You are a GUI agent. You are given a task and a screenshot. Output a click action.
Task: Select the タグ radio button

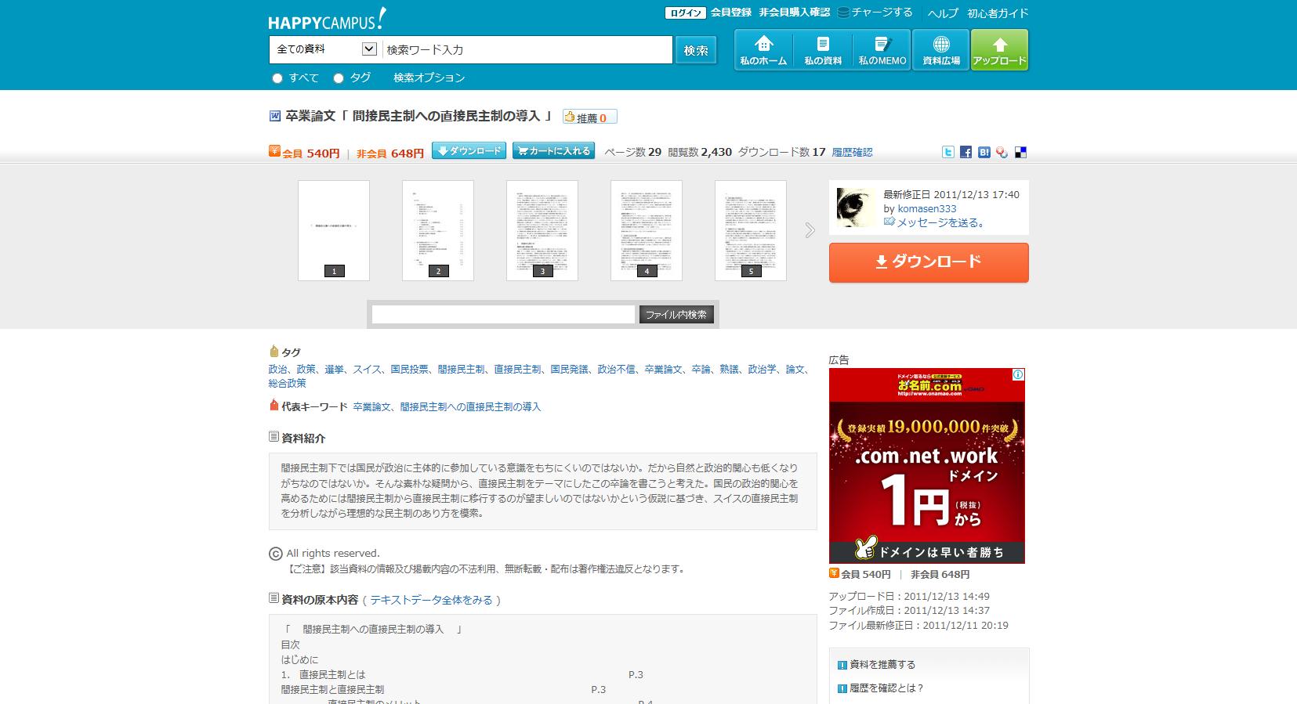pos(339,78)
